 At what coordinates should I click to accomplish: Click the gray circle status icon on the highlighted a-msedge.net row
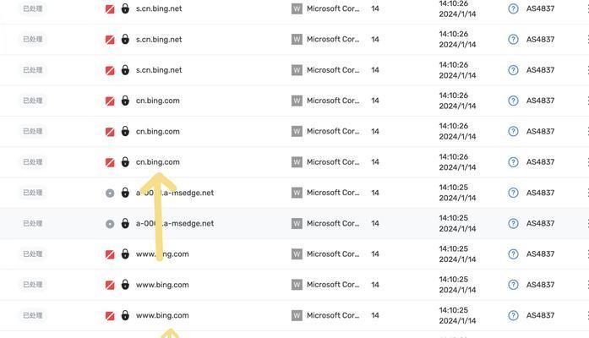click(x=110, y=224)
